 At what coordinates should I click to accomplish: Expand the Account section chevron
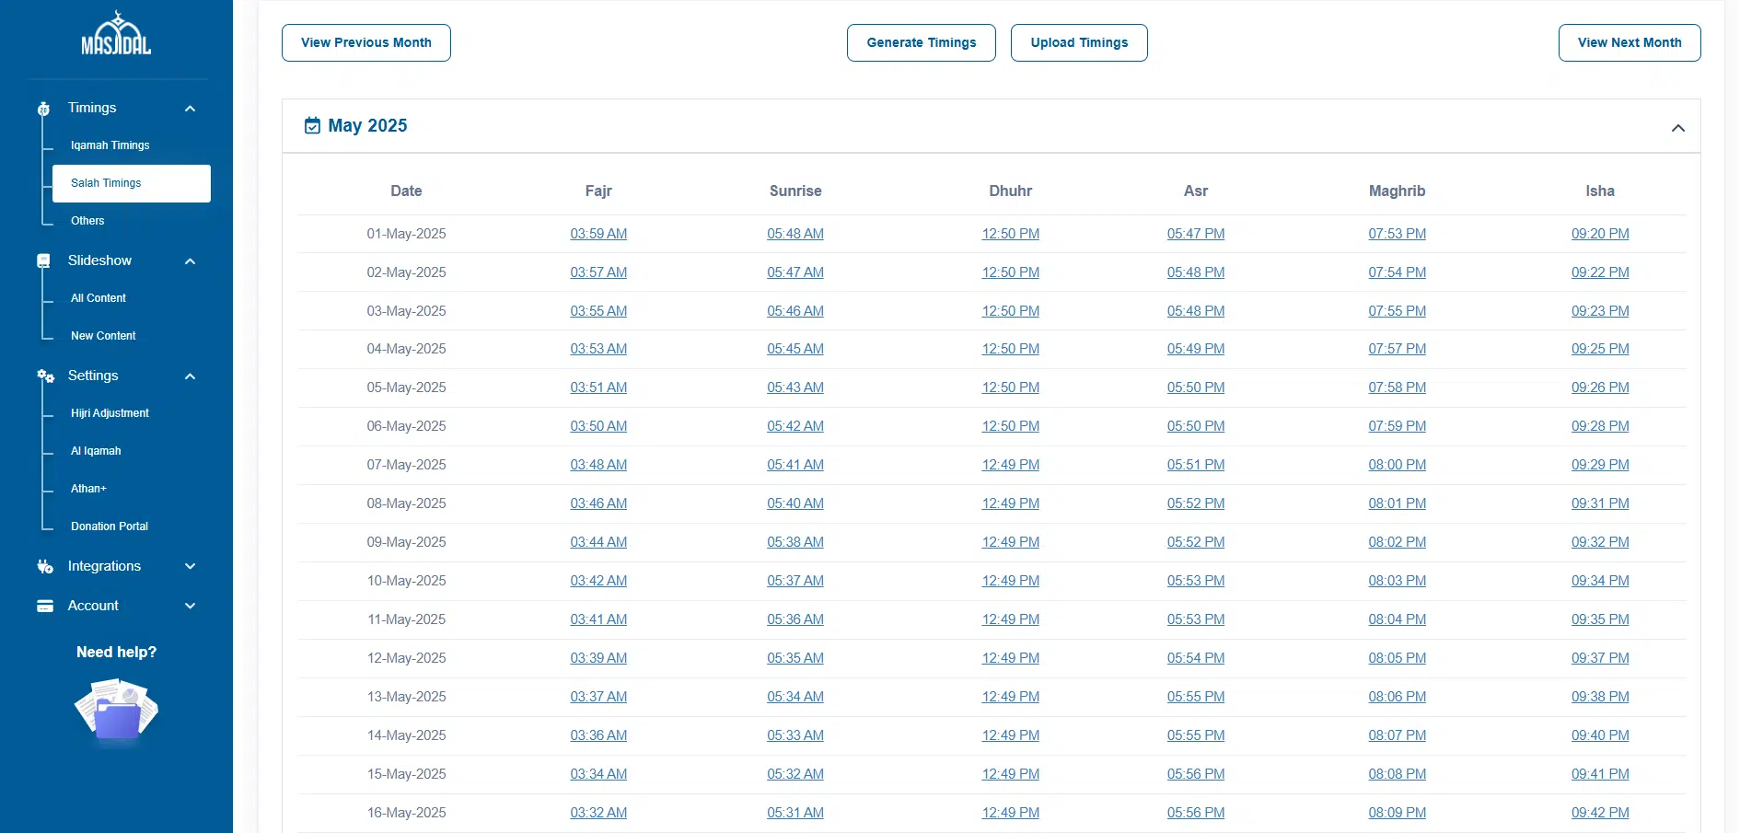pyautogui.click(x=190, y=606)
